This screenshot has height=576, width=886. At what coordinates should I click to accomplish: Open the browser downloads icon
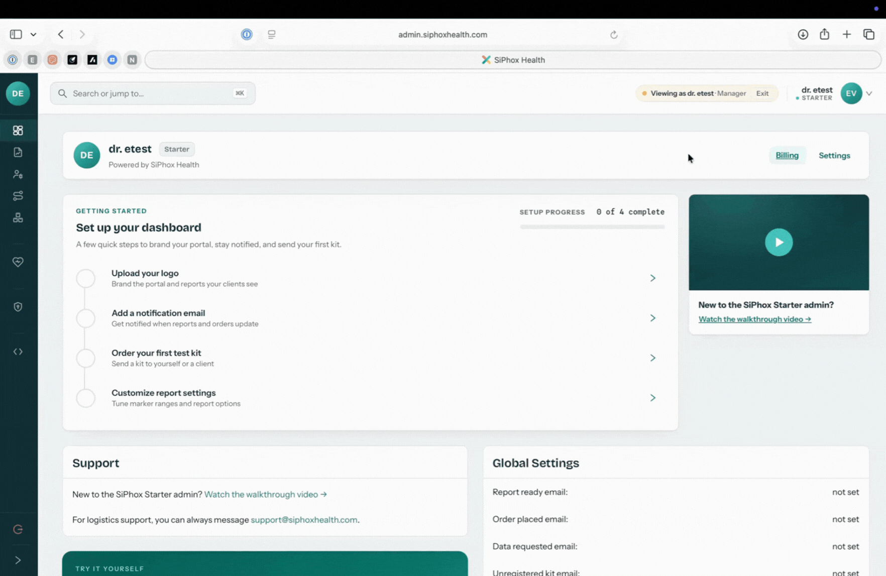803,34
